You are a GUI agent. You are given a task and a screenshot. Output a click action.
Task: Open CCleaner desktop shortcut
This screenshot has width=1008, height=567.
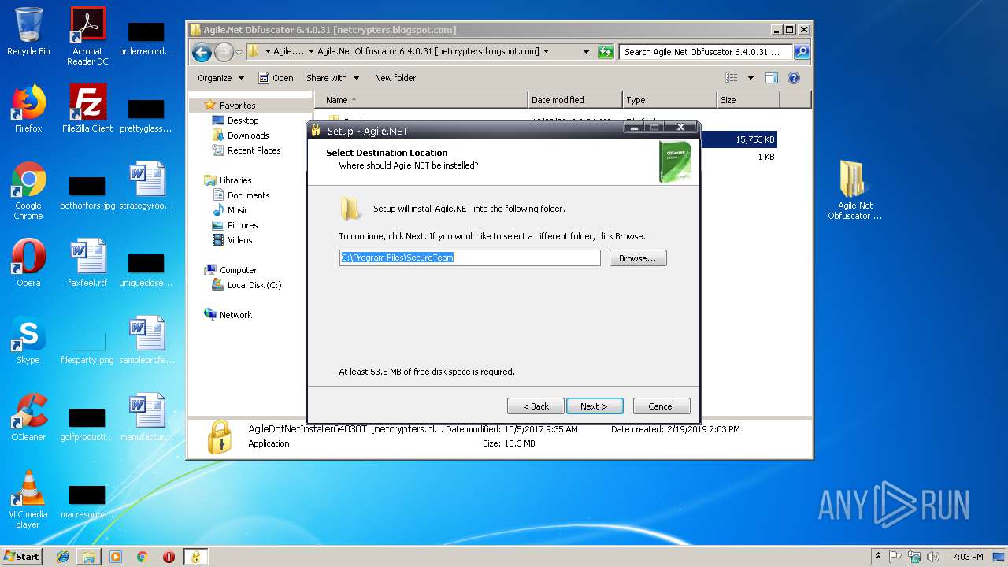tap(28, 417)
